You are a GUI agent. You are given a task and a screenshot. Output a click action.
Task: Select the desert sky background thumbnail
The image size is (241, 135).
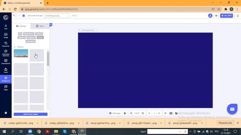tap(21, 53)
